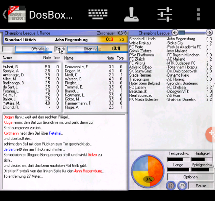The height and width of the screenshot is (201, 215).
Task: Click Standard Lüttich in the match header
Action: pos(20,40)
